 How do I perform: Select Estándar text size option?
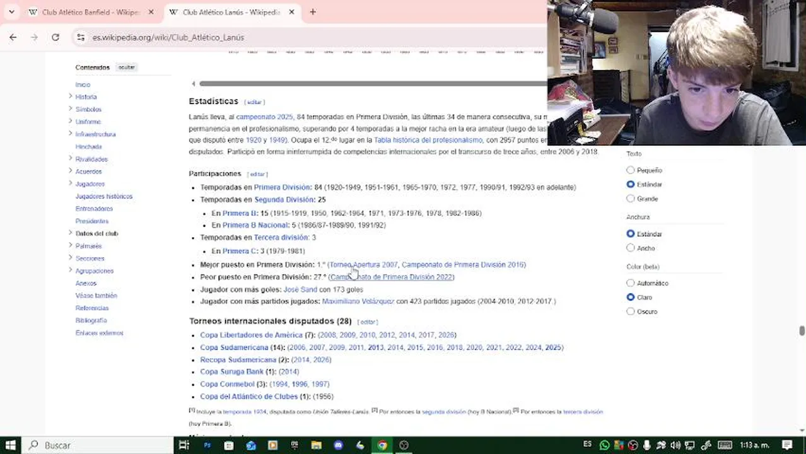tap(631, 184)
